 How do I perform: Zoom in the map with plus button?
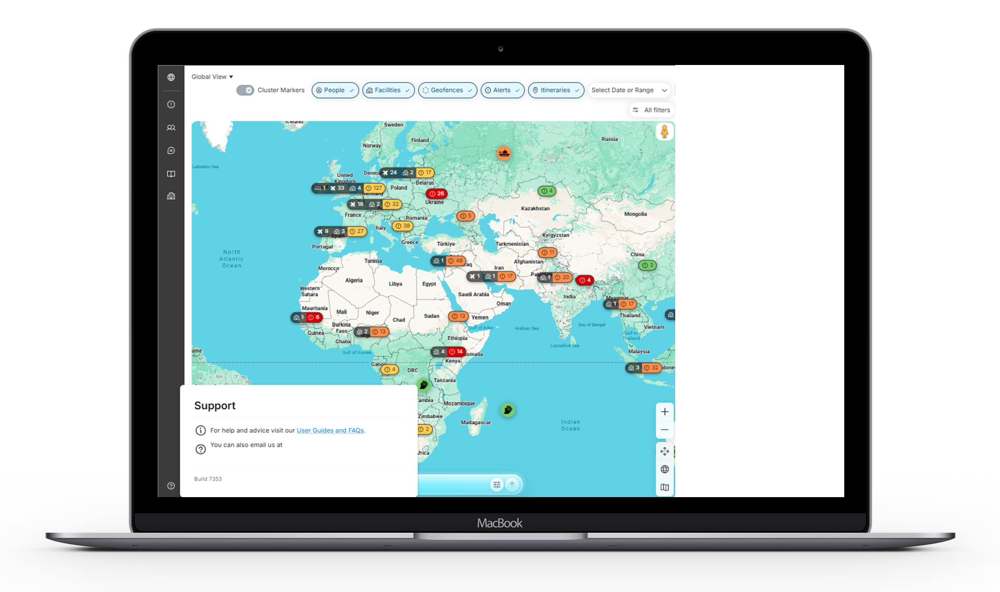pos(665,412)
